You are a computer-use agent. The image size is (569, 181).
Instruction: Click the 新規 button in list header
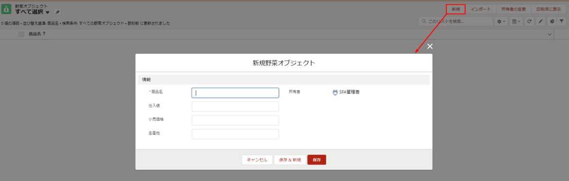455,9
